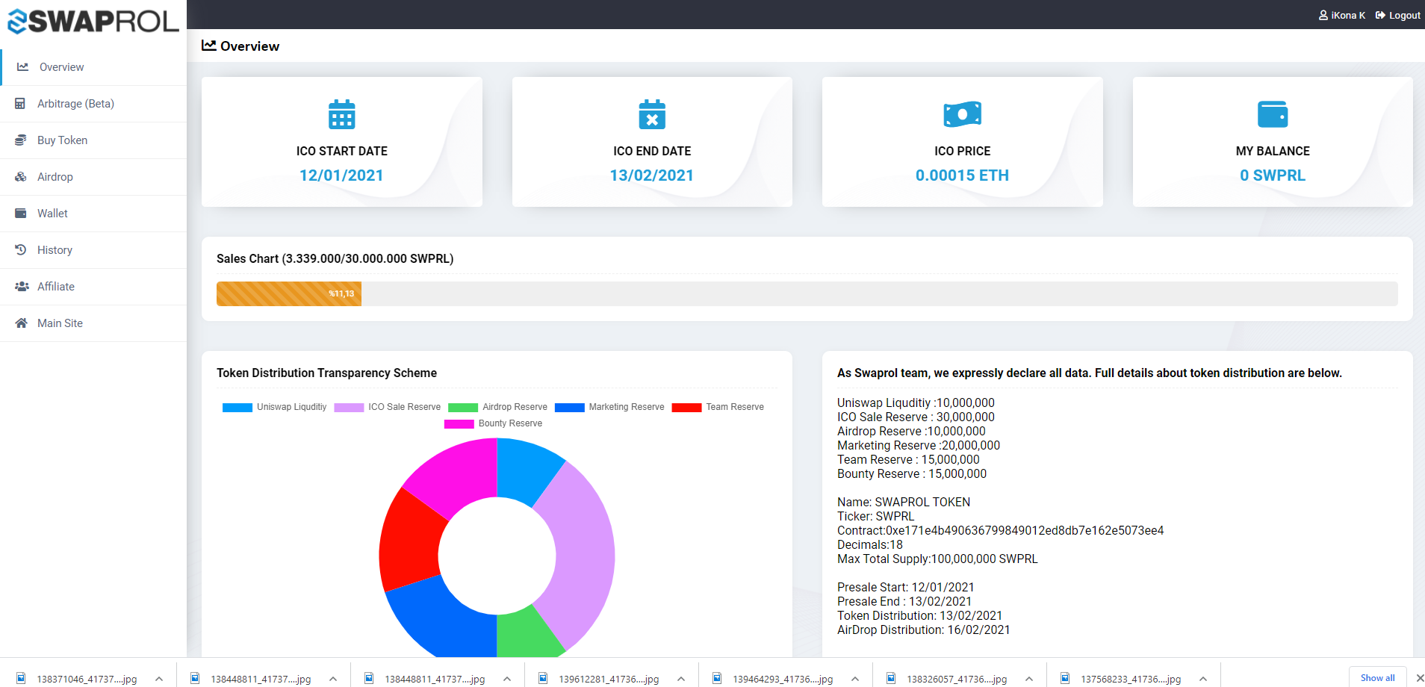1425x687 pixels.
Task: Click Show all downloads button
Action: pyautogui.click(x=1377, y=678)
